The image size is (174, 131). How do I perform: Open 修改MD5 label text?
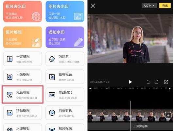click(x=65, y=92)
